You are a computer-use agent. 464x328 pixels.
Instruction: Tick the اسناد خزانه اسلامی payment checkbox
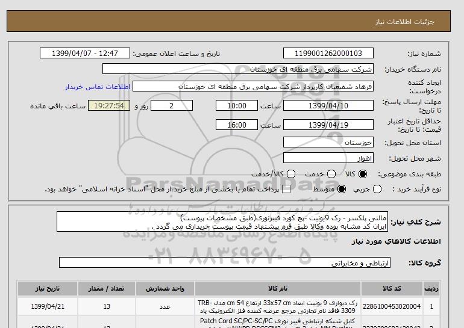pos(286,190)
